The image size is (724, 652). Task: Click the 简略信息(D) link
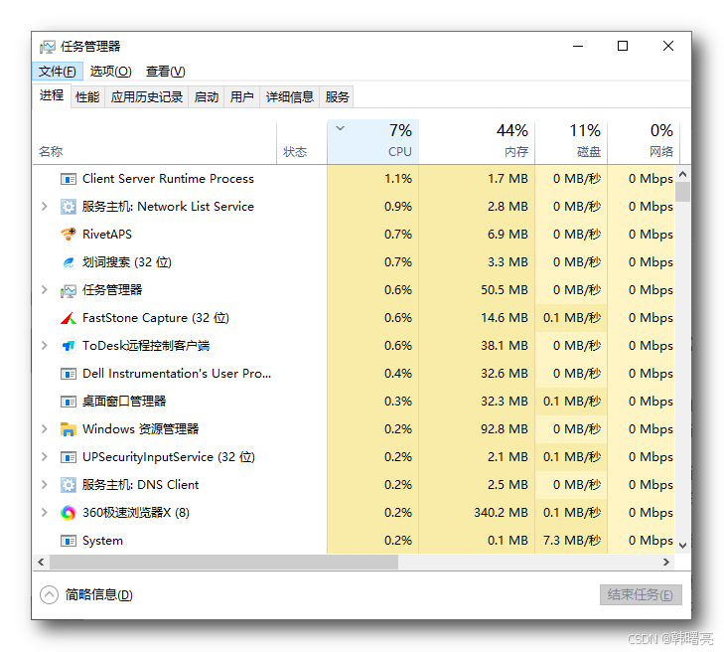click(98, 595)
